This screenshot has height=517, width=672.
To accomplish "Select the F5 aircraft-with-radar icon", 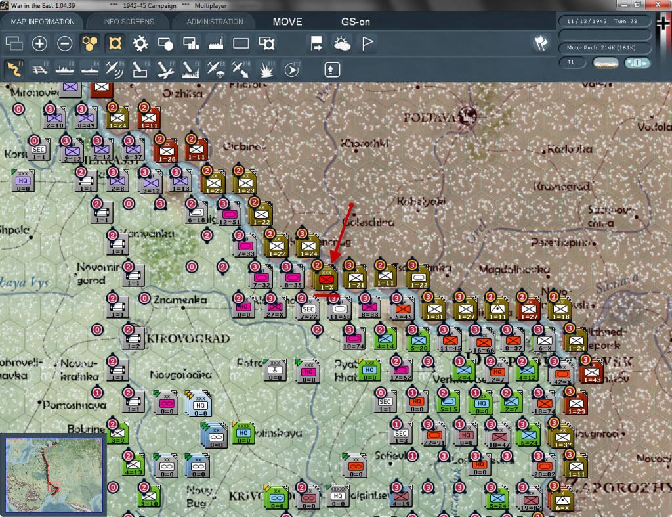I will (115, 69).
